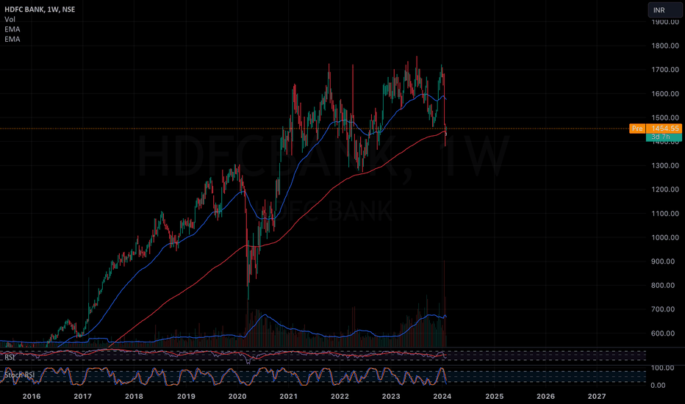This screenshot has height=404, width=685.
Task: Open the INR currency selector
Action: coord(664,10)
